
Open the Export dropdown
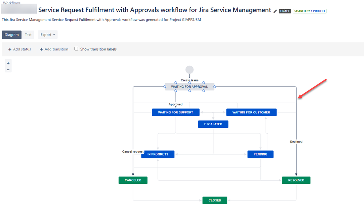[48, 35]
